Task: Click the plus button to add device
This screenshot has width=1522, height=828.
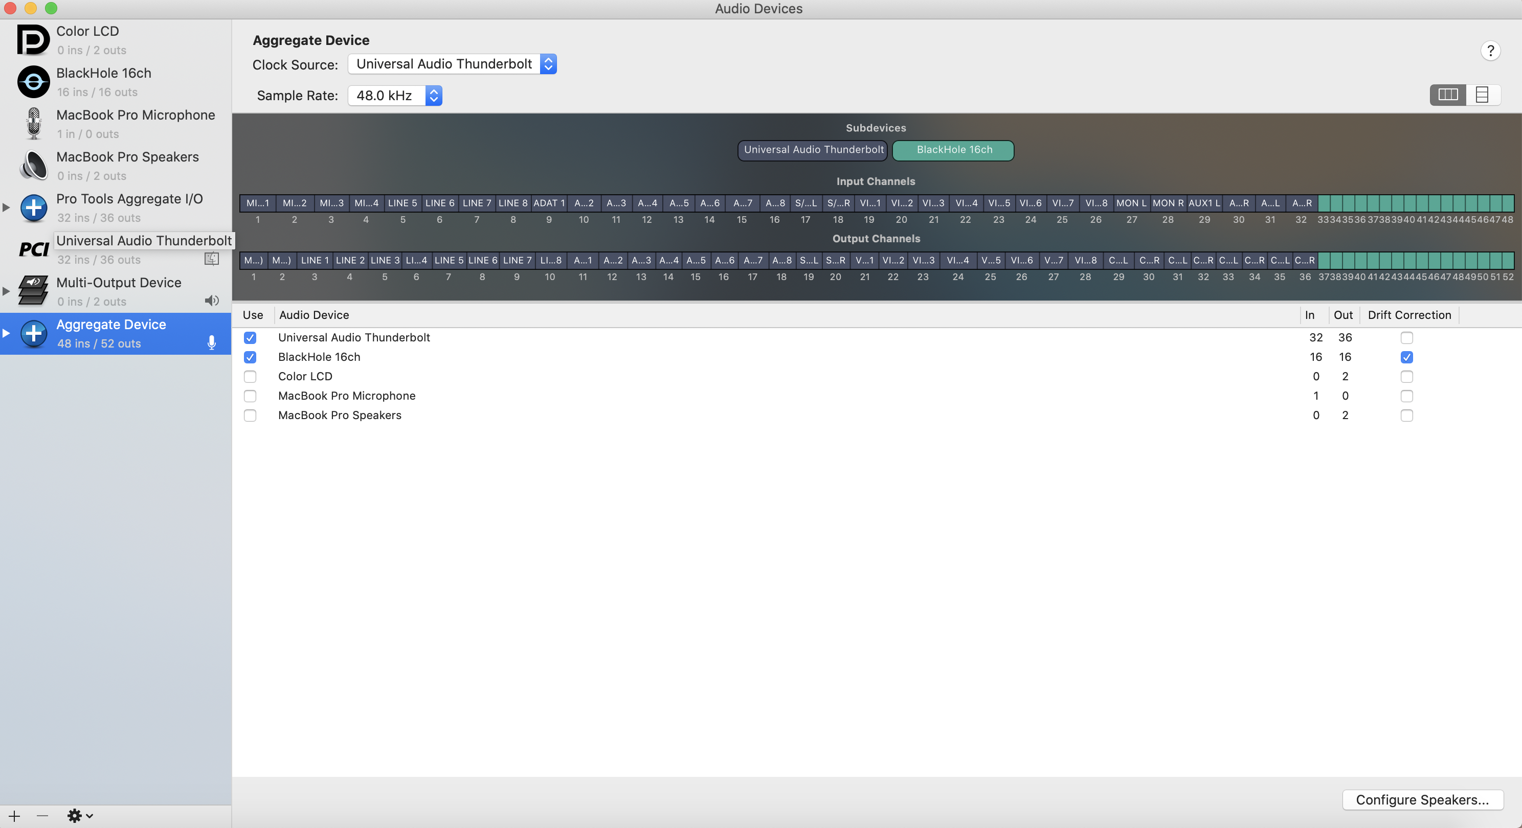Action: coord(14,816)
